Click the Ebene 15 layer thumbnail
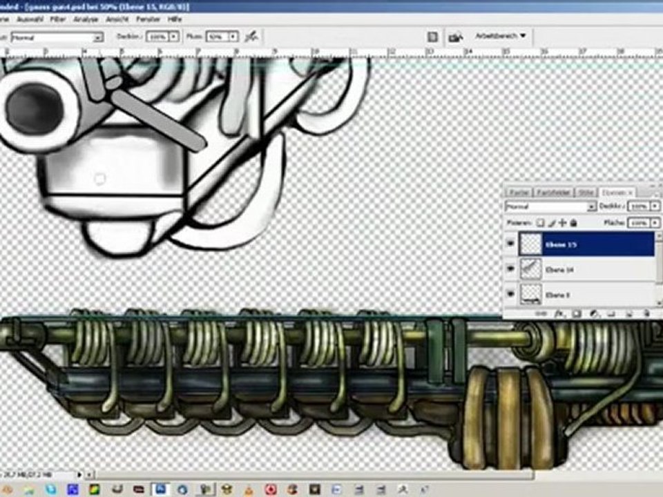This screenshot has width=663, height=497. 530,244
